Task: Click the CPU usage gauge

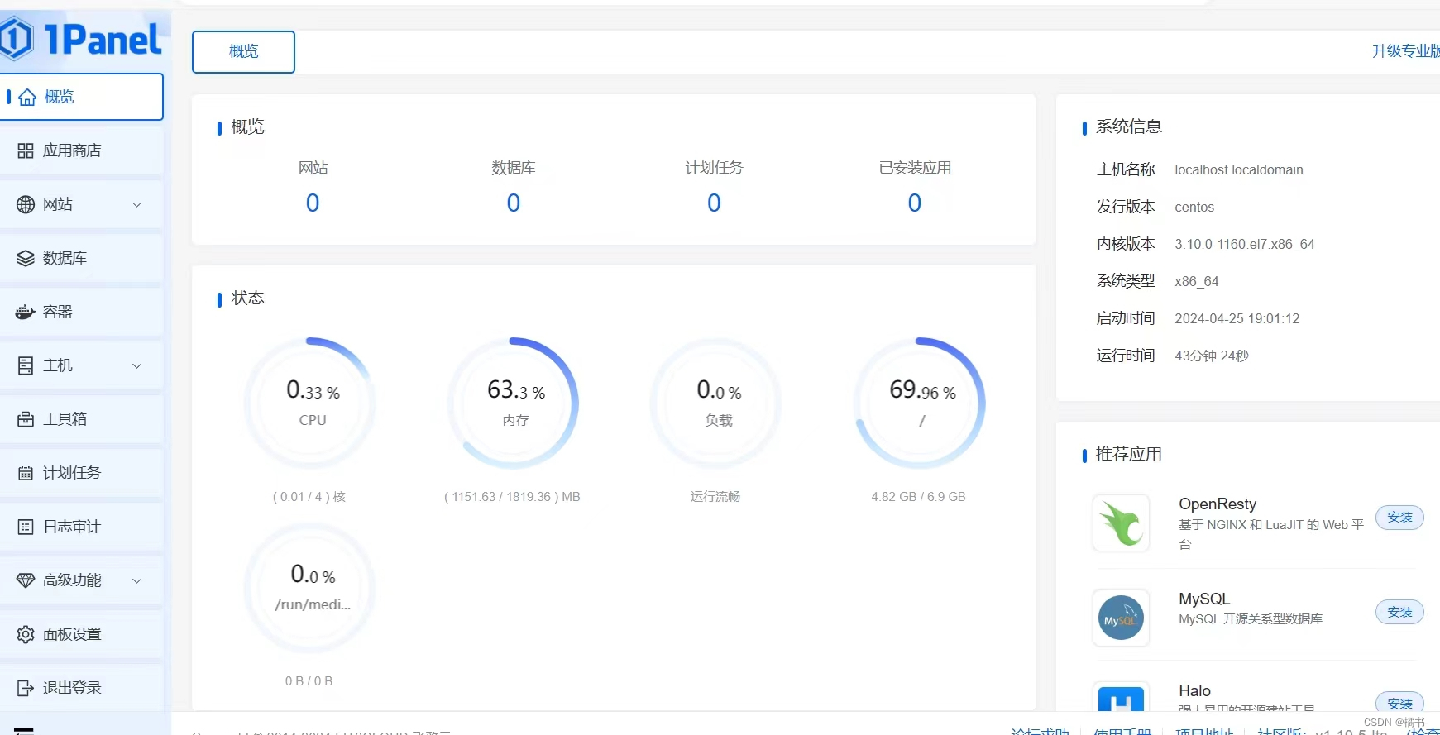Action: (309, 403)
